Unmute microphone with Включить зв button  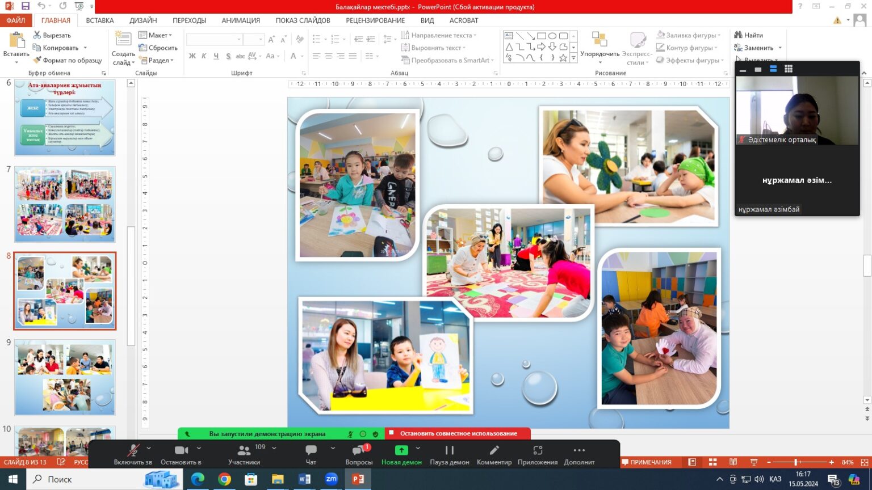coord(133,450)
